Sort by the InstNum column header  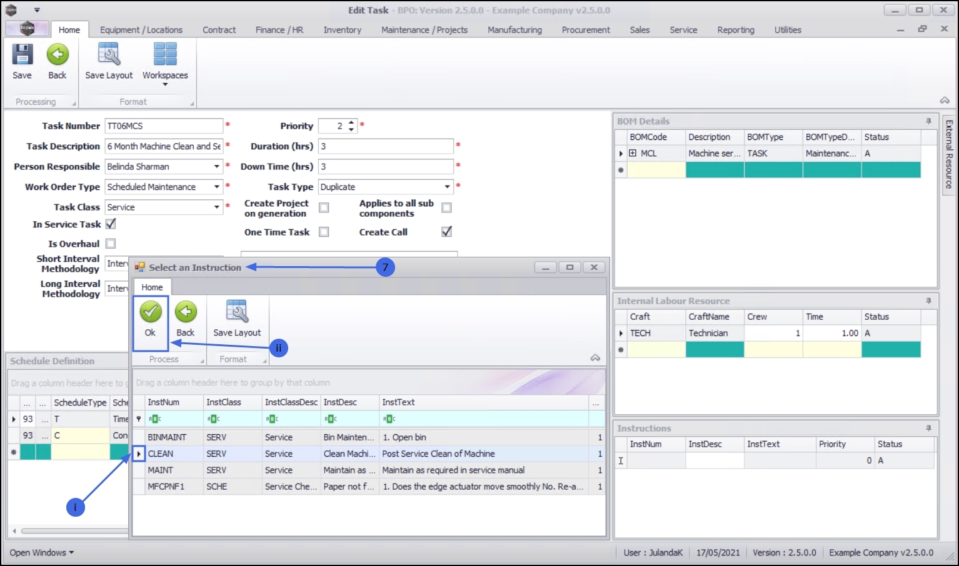(174, 402)
